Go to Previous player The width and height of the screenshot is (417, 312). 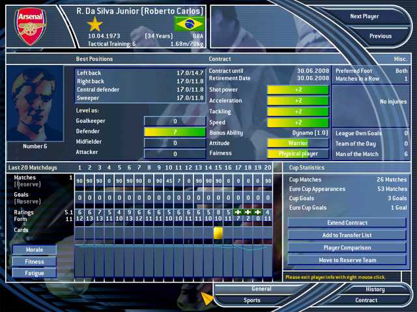[380, 36]
